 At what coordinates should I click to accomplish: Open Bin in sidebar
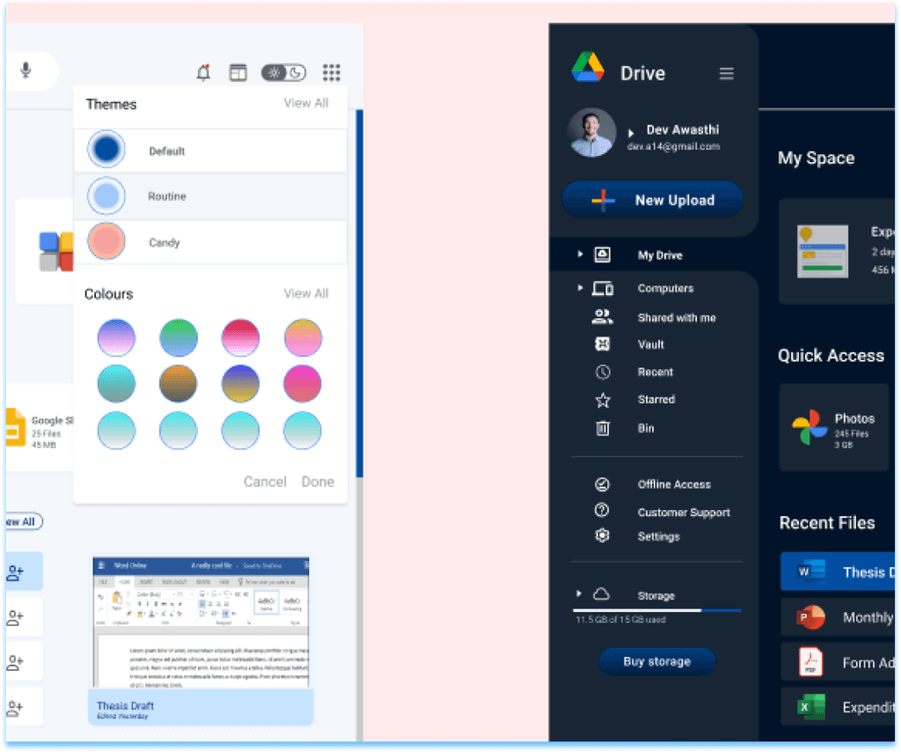pyautogui.click(x=646, y=428)
